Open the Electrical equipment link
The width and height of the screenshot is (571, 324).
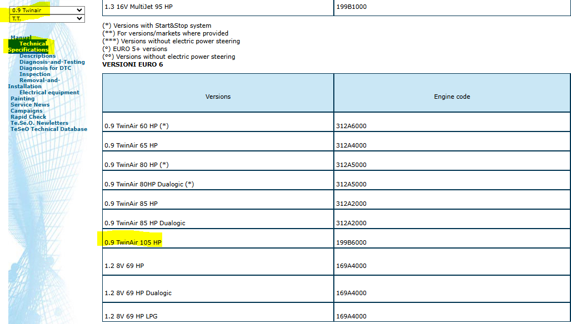[49, 93]
